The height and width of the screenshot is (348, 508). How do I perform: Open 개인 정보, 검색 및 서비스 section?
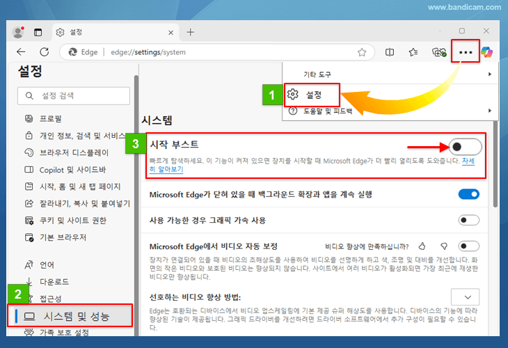(75, 136)
